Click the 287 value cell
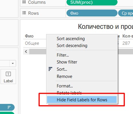Screen dimensions: 133x114 pyautogui.click(x=126, y=43)
